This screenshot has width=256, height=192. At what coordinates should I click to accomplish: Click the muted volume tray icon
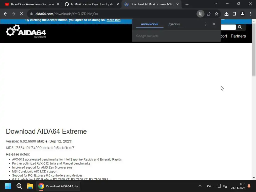pyautogui.click(x=225, y=186)
